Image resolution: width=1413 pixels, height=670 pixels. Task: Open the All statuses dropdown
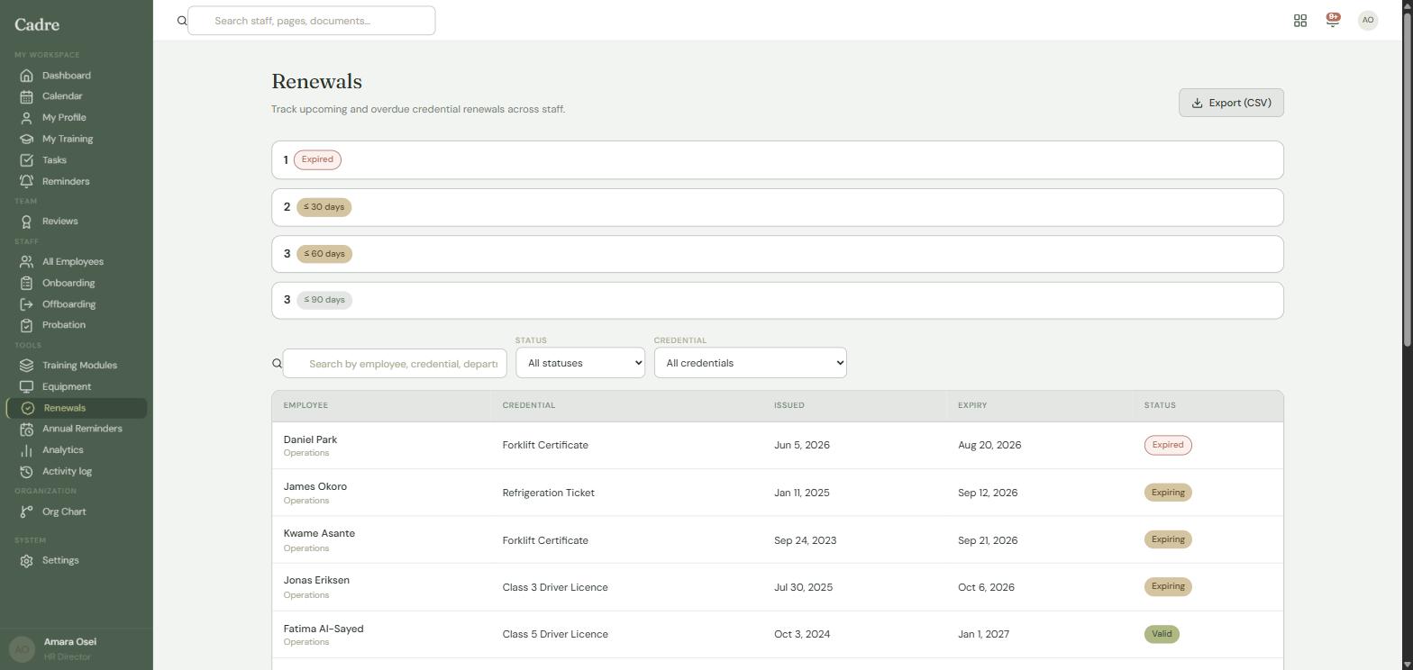[x=580, y=363]
